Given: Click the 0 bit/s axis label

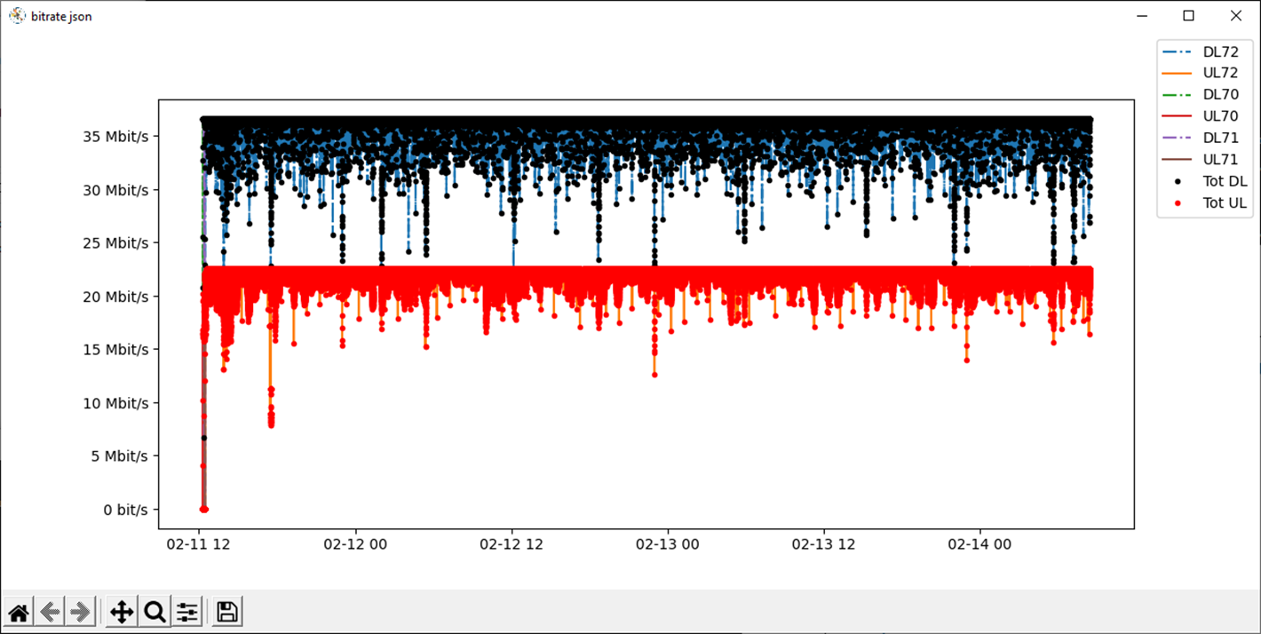Looking at the screenshot, I should (x=126, y=510).
